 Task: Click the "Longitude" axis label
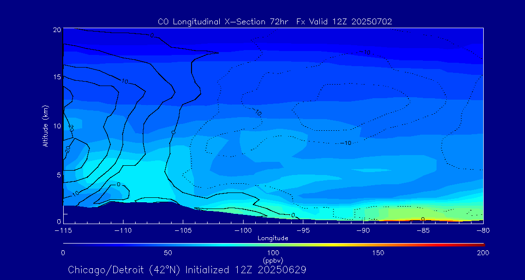pyautogui.click(x=273, y=239)
